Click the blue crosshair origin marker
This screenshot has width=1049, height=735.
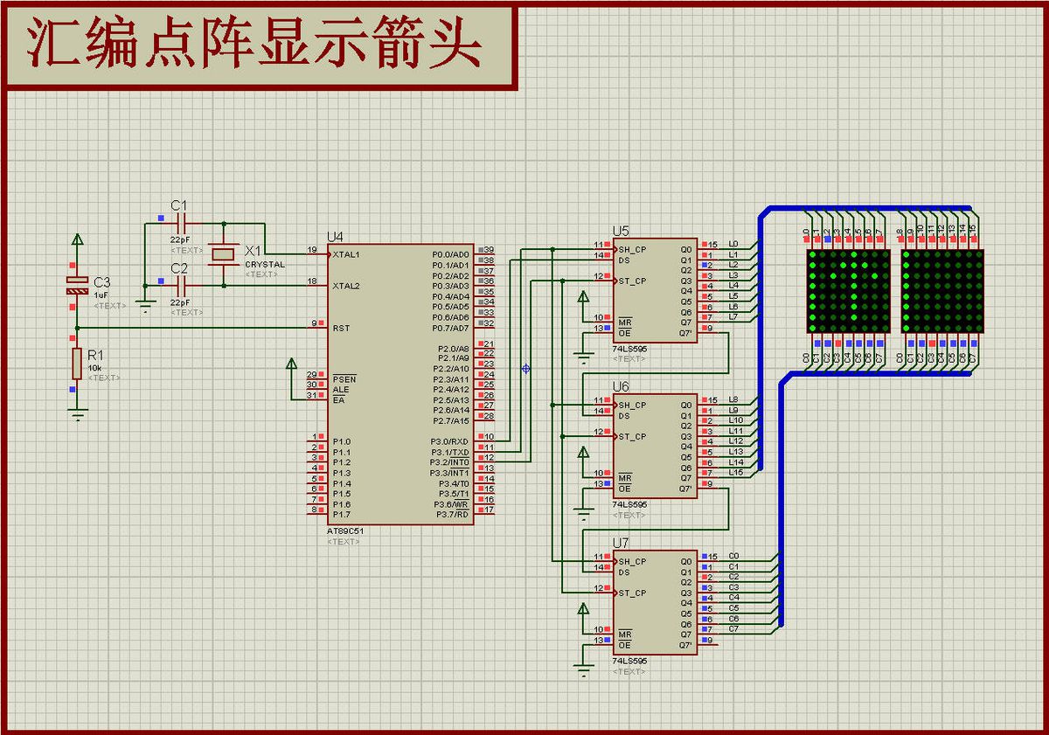coord(525,369)
